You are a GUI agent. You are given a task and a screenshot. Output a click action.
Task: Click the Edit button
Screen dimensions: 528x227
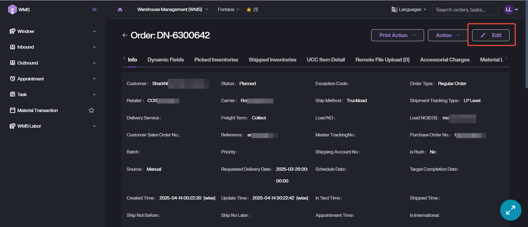(491, 35)
